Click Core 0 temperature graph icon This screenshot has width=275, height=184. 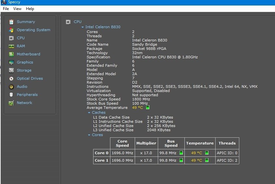point(207,153)
